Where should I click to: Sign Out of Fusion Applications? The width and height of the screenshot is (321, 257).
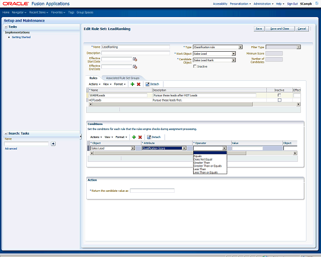pyautogui.click(x=292, y=4)
